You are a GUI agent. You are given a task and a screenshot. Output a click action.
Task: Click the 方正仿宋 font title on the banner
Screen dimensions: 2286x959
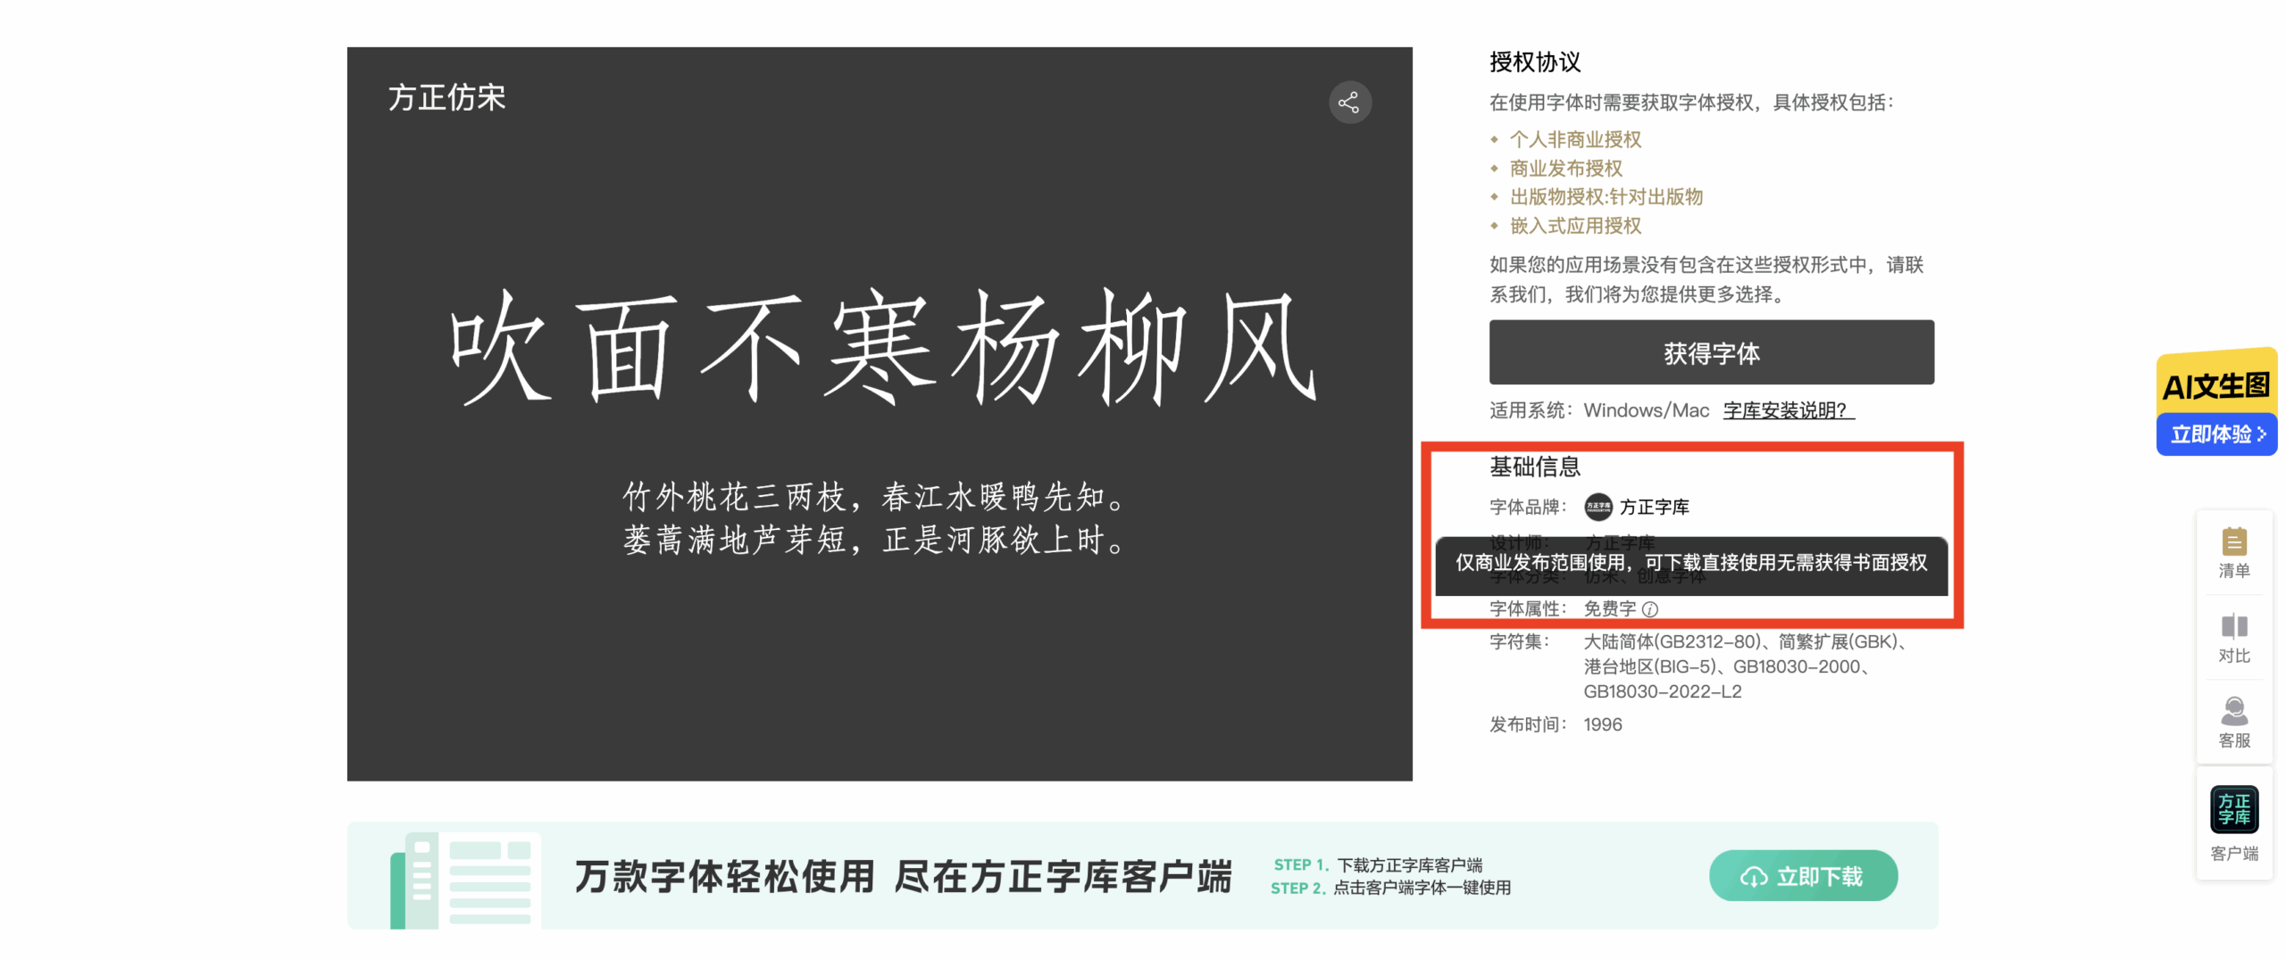[x=447, y=98]
